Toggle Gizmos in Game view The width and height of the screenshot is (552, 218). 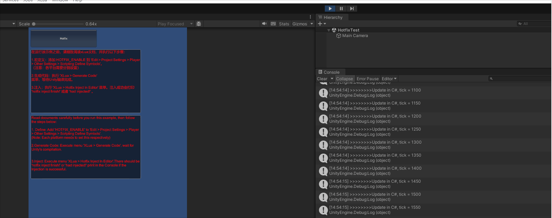[x=300, y=24]
